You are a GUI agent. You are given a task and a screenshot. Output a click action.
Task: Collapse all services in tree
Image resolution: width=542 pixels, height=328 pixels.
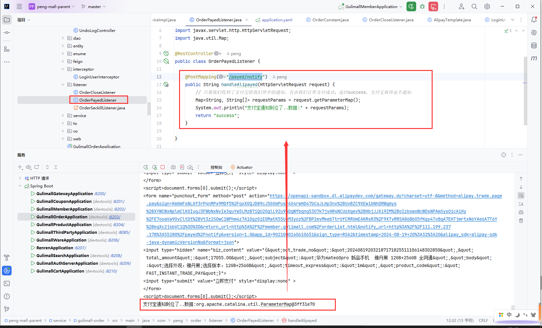point(56,167)
